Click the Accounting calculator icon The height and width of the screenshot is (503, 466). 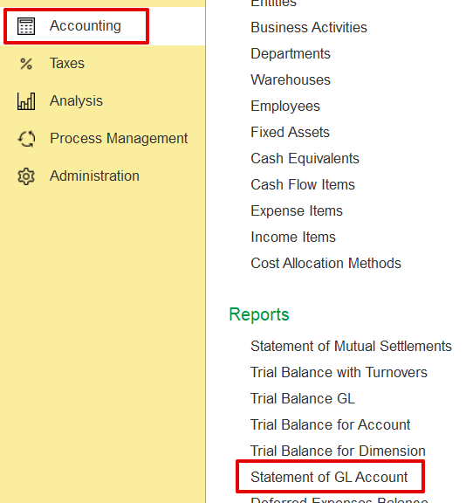(26, 26)
